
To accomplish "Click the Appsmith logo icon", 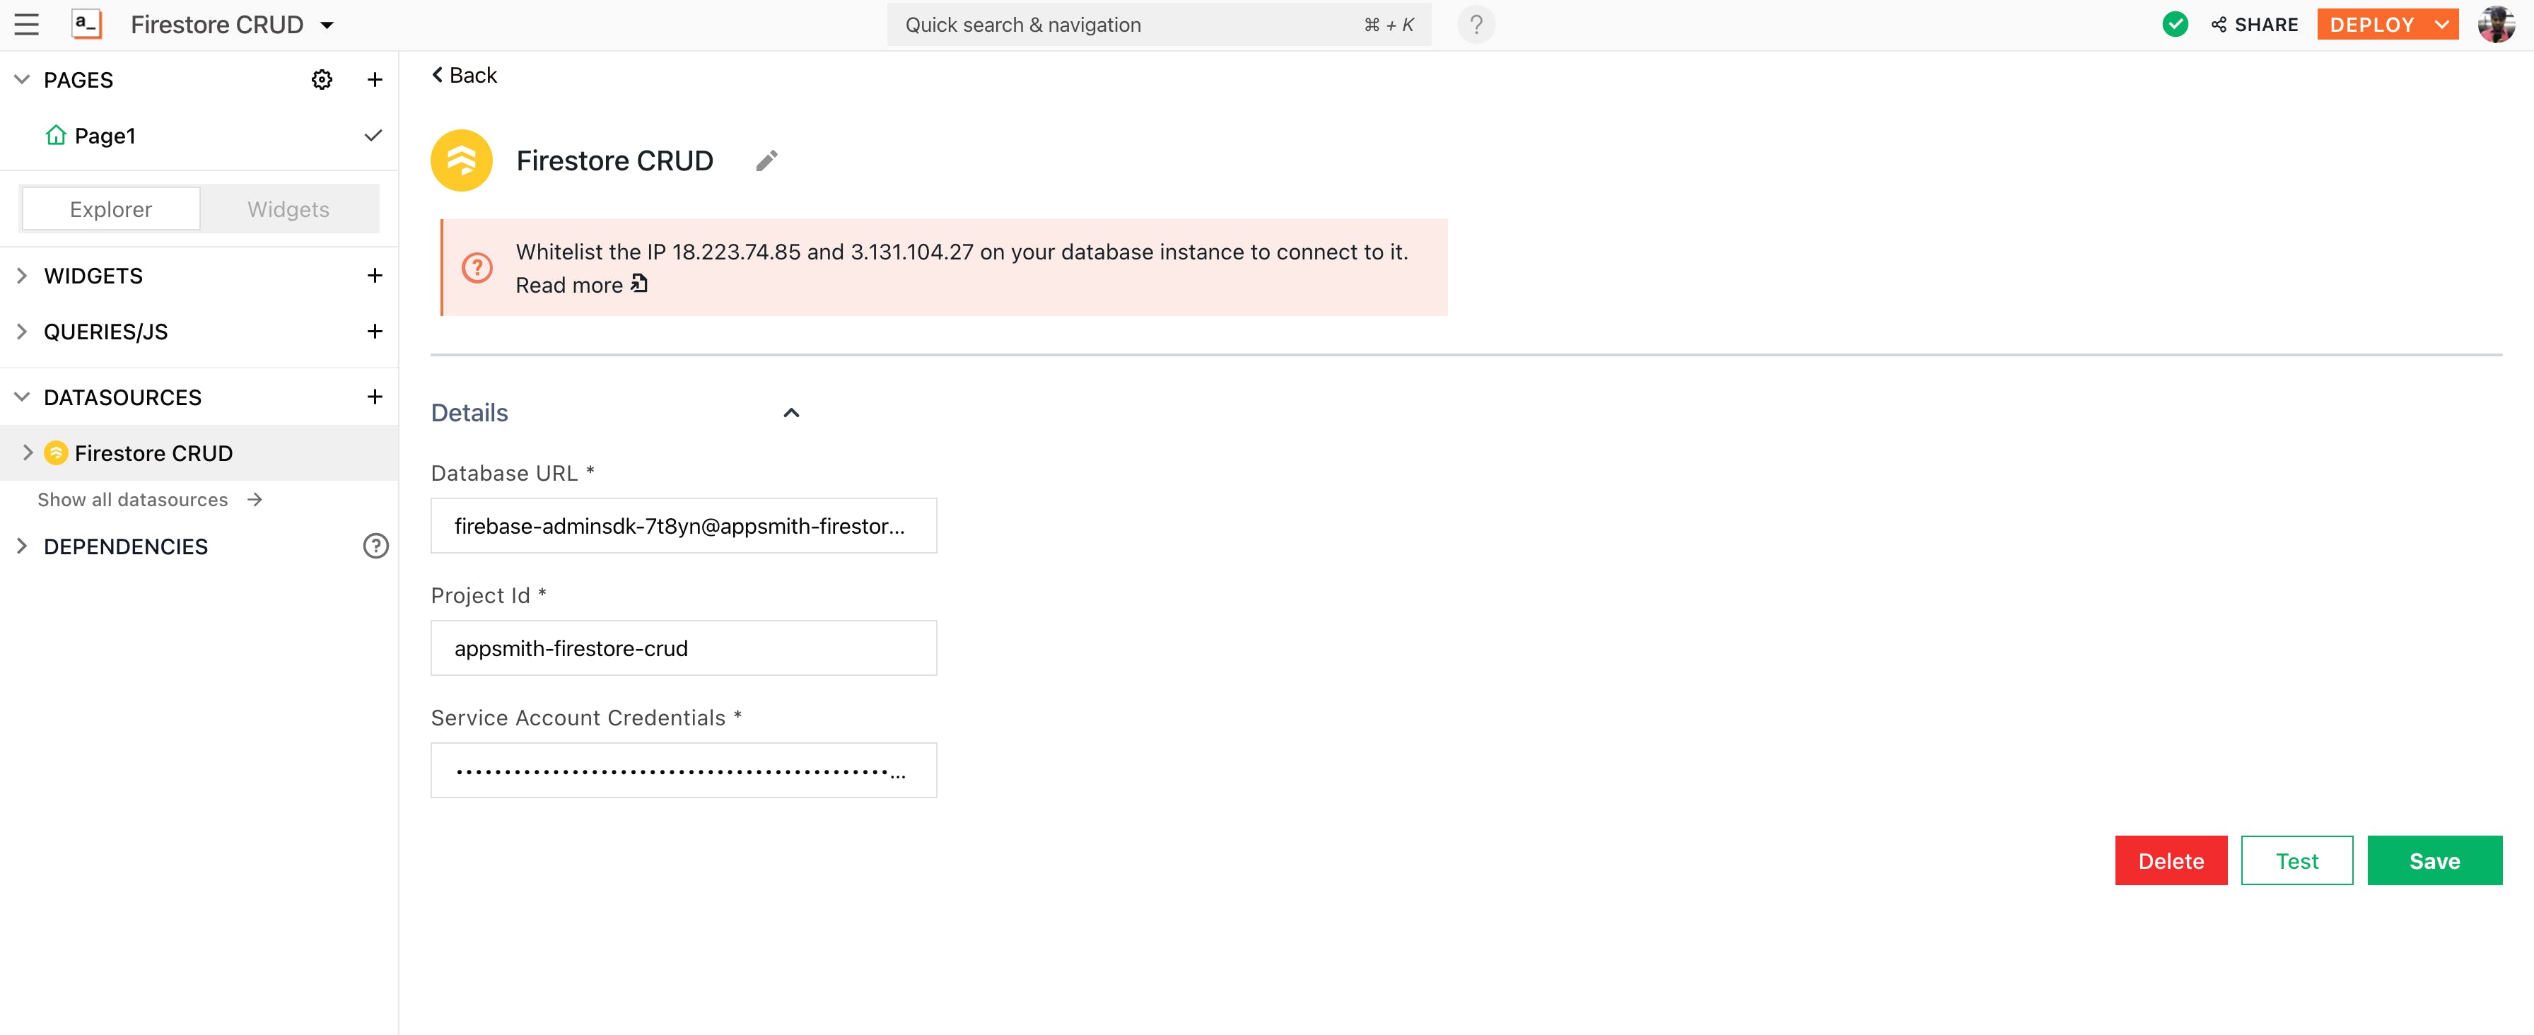I will (x=86, y=25).
